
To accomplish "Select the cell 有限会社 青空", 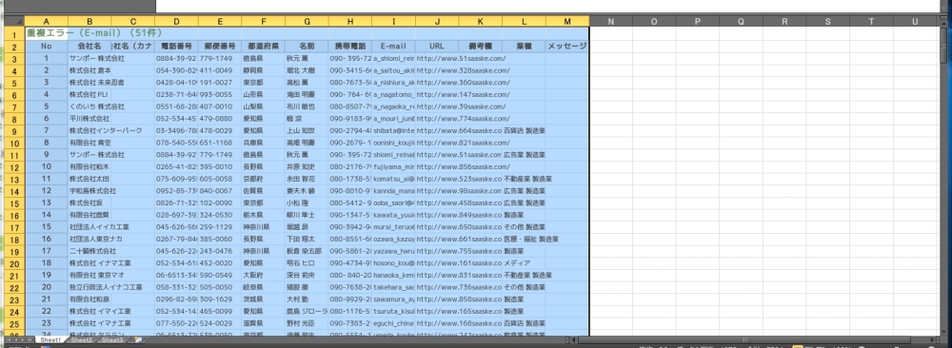I will click(89, 143).
